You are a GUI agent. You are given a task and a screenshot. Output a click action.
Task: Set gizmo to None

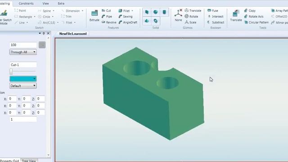click(x=178, y=15)
